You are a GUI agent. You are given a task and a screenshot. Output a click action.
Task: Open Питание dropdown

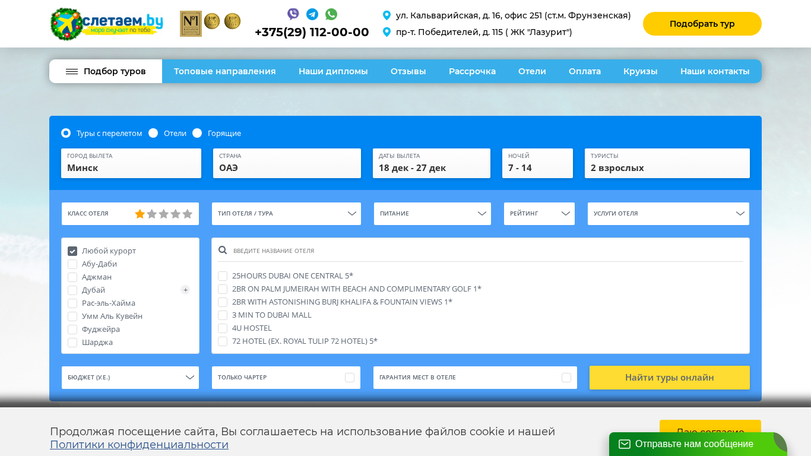pyautogui.click(x=432, y=214)
